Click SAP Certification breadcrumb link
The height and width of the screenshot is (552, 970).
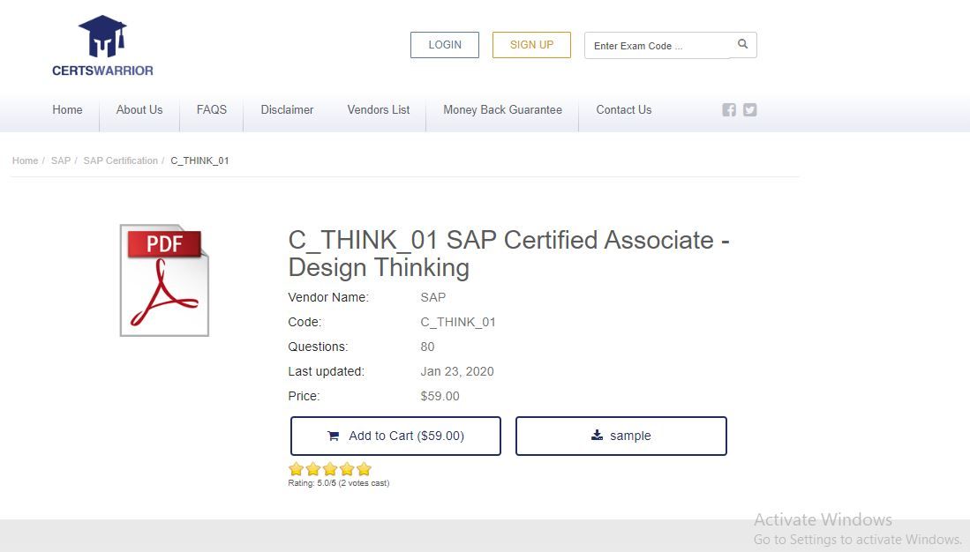point(121,160)
